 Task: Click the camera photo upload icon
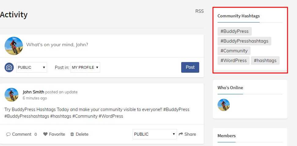coord(9,67)
